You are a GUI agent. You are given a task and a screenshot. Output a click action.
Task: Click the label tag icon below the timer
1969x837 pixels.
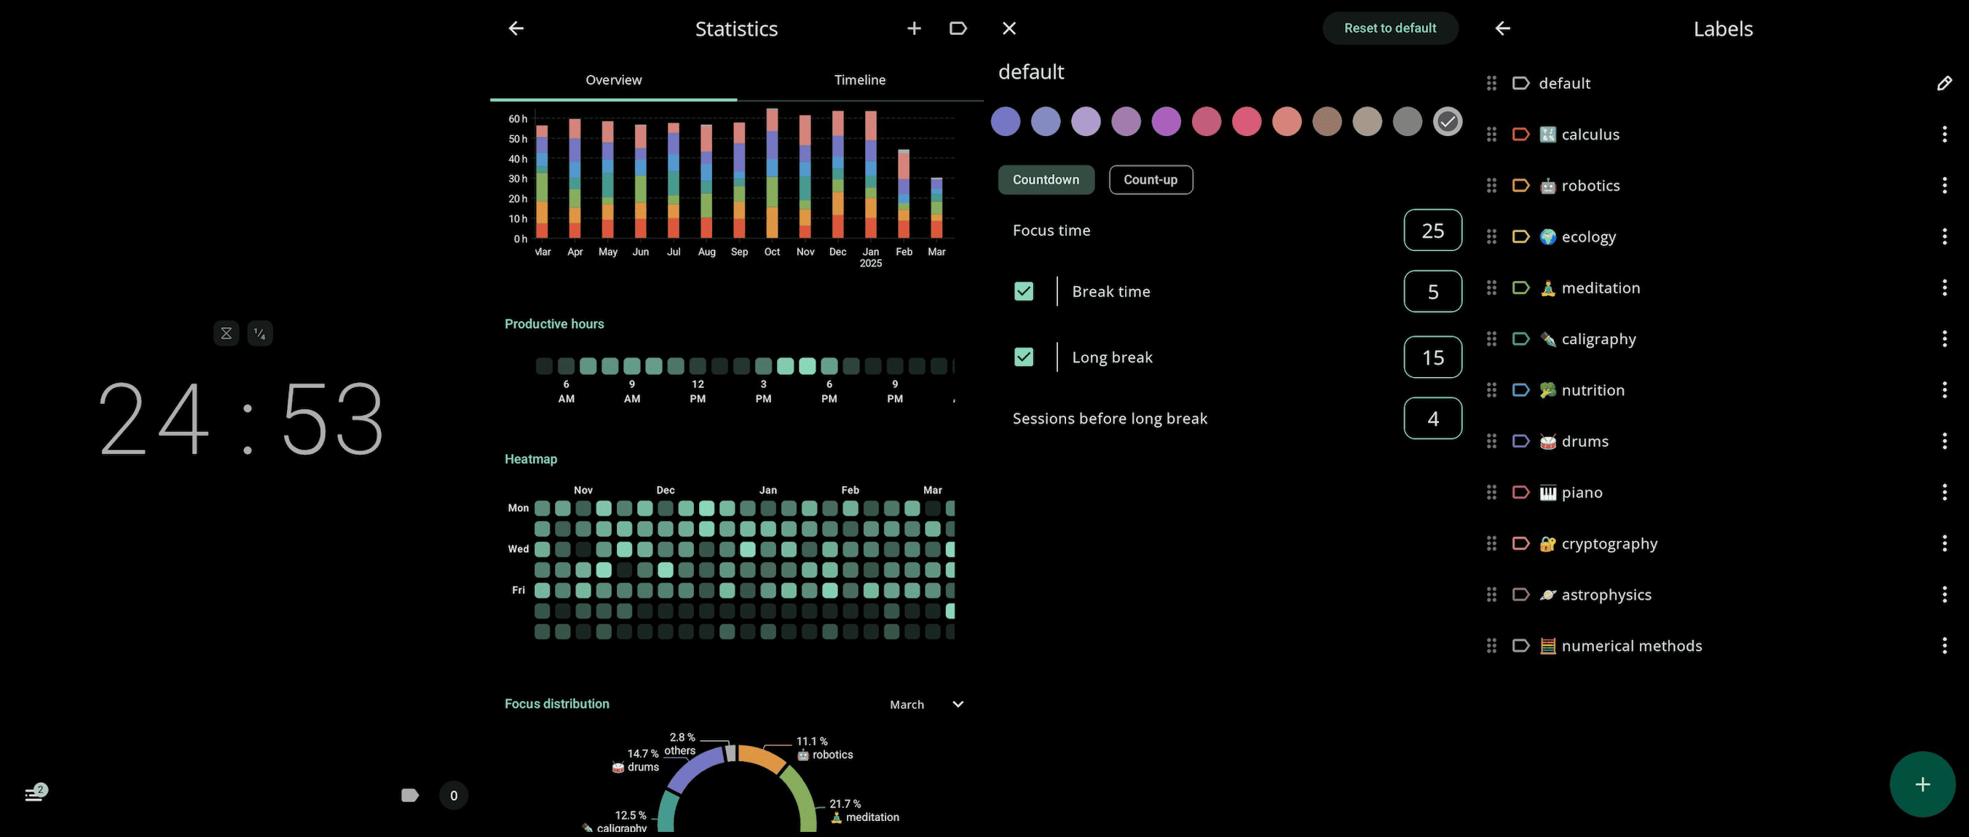[410, 795]
